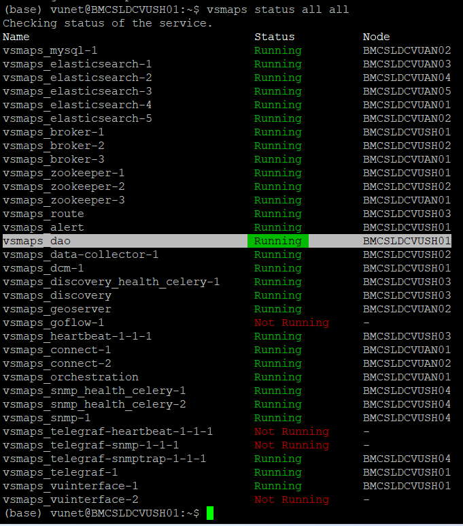Click node BMCSLDCVUAN04 of elasticsearch-2
The height and width of the screenshot is (526, 463).
(x=407, y=78)
